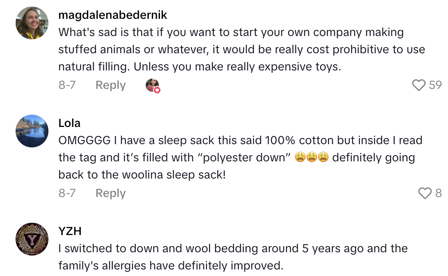Screen dimensions: 448x276
Task: View who liked the comment with 59 likes
Action: click(436, 85)
